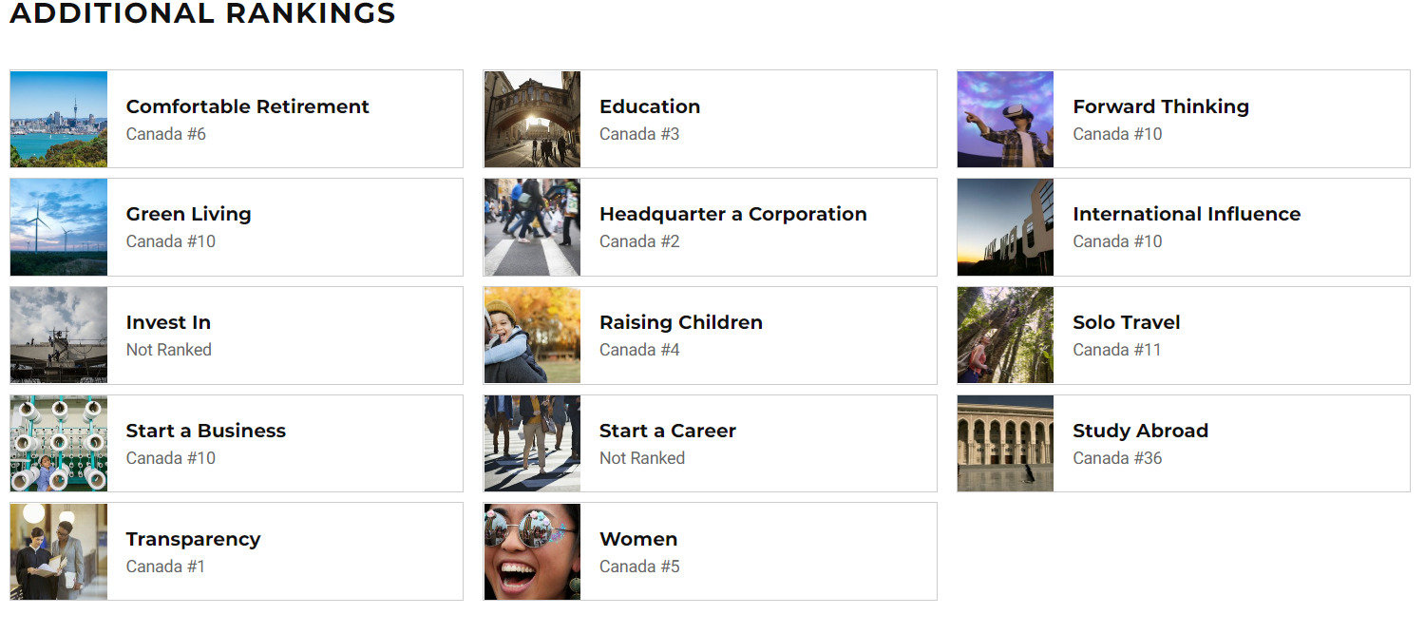Image resolution: width=1425 pixels, height=634 pixels.
Task: Select the Green Living wind turbine thumbnail
Action: click(x=58, y=227)
